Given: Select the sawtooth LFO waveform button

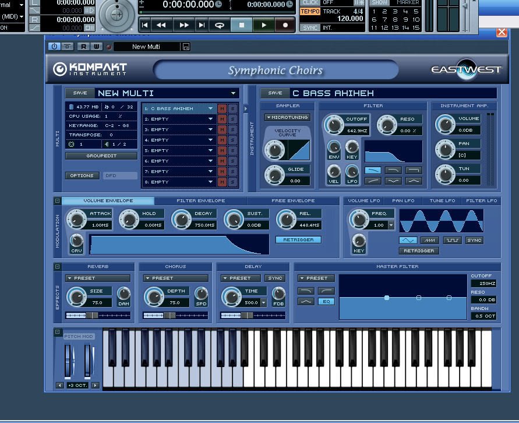Looking at the screenshot, I should [x=430, y=240].
